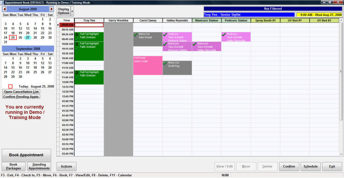
Task: Select the 09:15 AM time row
Action: (x=67, y=30)
